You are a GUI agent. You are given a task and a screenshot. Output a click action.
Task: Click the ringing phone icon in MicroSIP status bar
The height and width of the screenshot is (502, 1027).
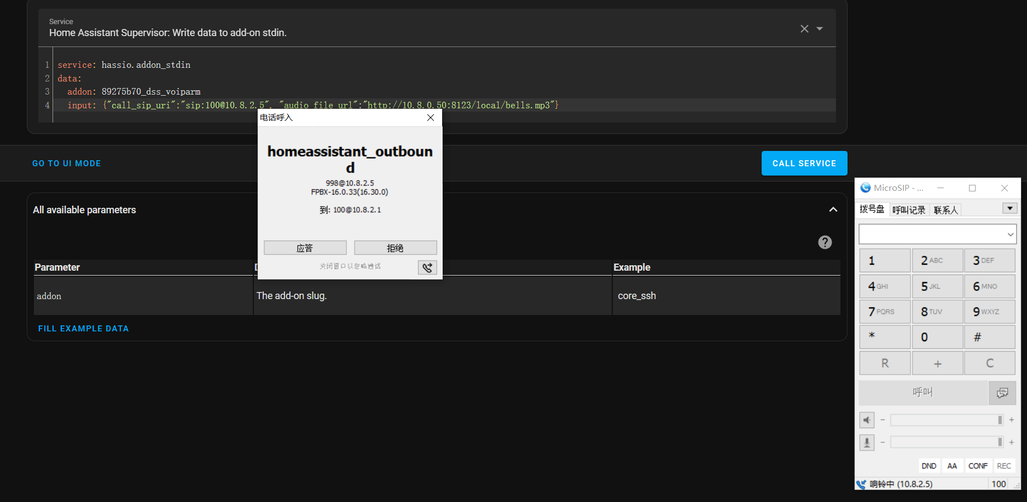click(x=861, y=484)
